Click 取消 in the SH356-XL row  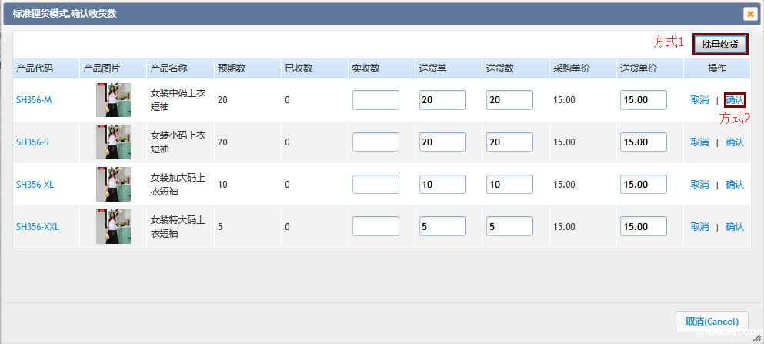(x=699, y=185)
